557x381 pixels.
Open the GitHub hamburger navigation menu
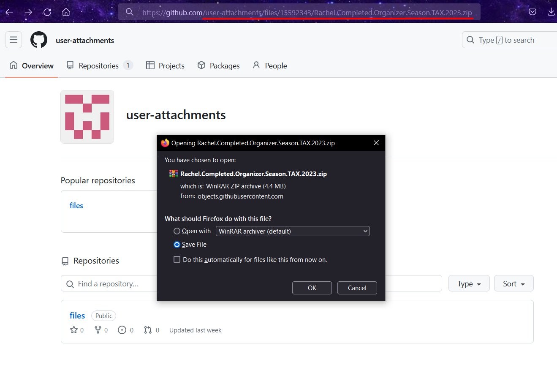click(14, 40)
